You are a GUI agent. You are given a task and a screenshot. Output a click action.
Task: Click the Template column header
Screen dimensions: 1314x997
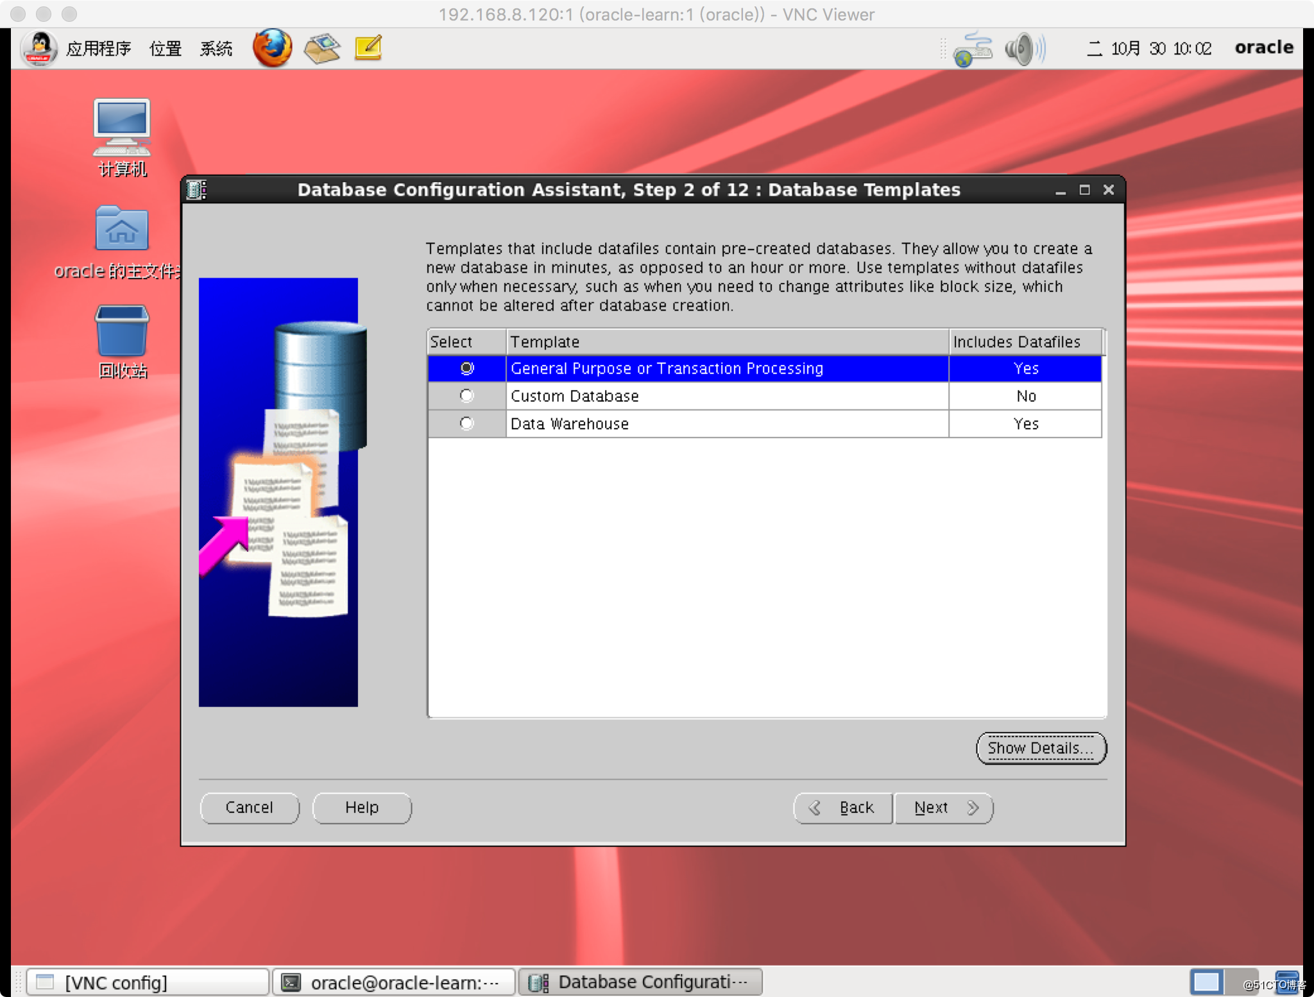[728, 342]
